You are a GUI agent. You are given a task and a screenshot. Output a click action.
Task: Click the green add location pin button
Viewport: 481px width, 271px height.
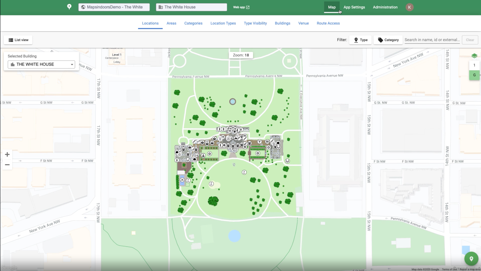click(471, 259)
